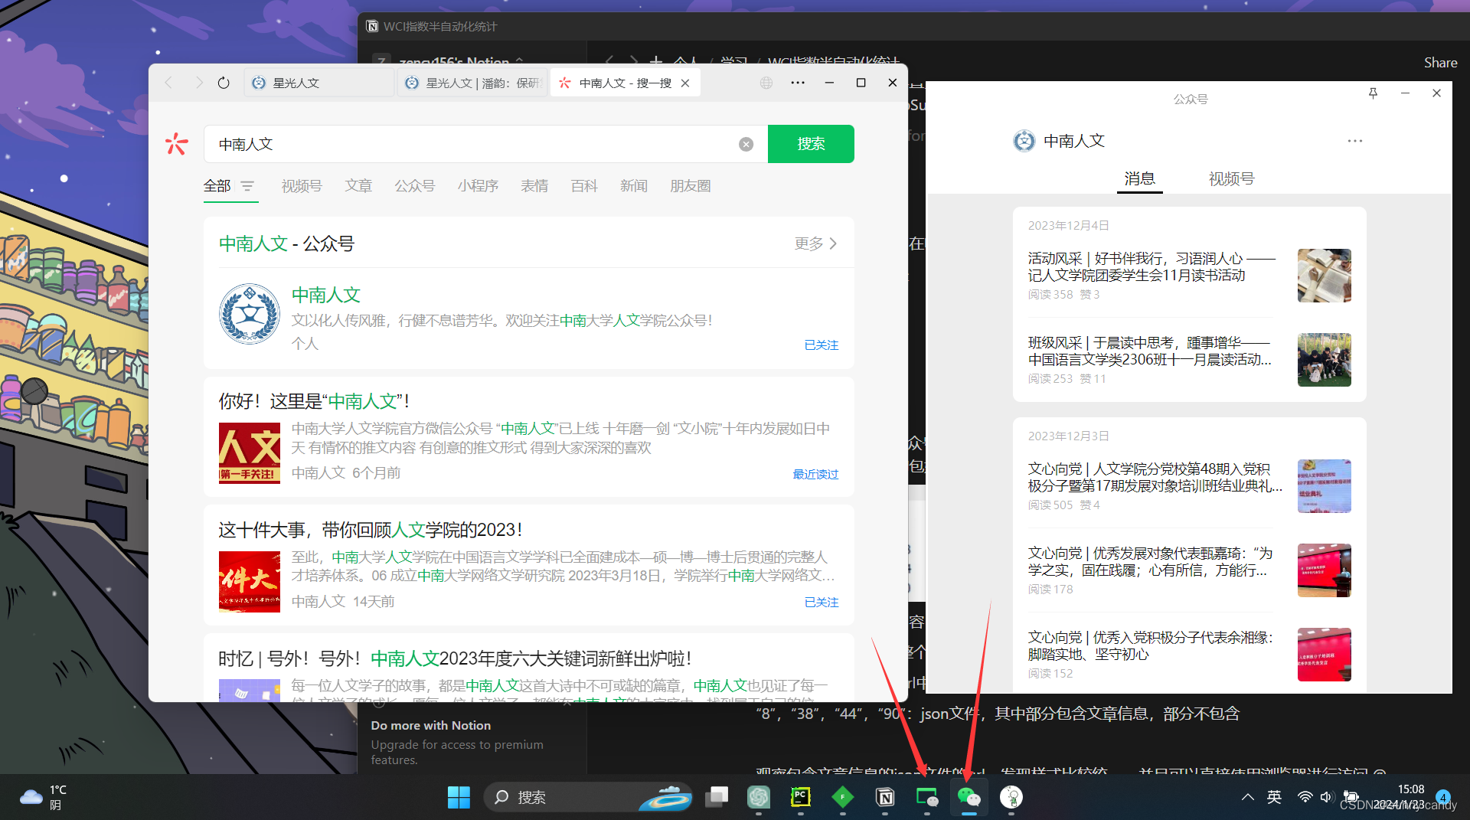Select the 朋友圈 search filter
The image size is (1470, 820).
(x=691, y=186)
